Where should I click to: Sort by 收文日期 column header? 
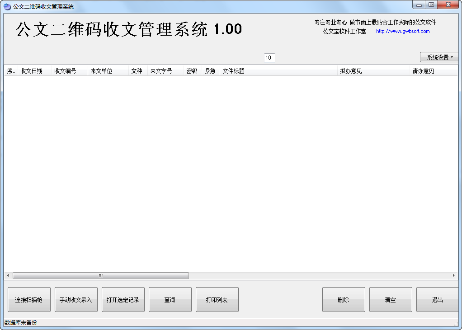point(34,71)
